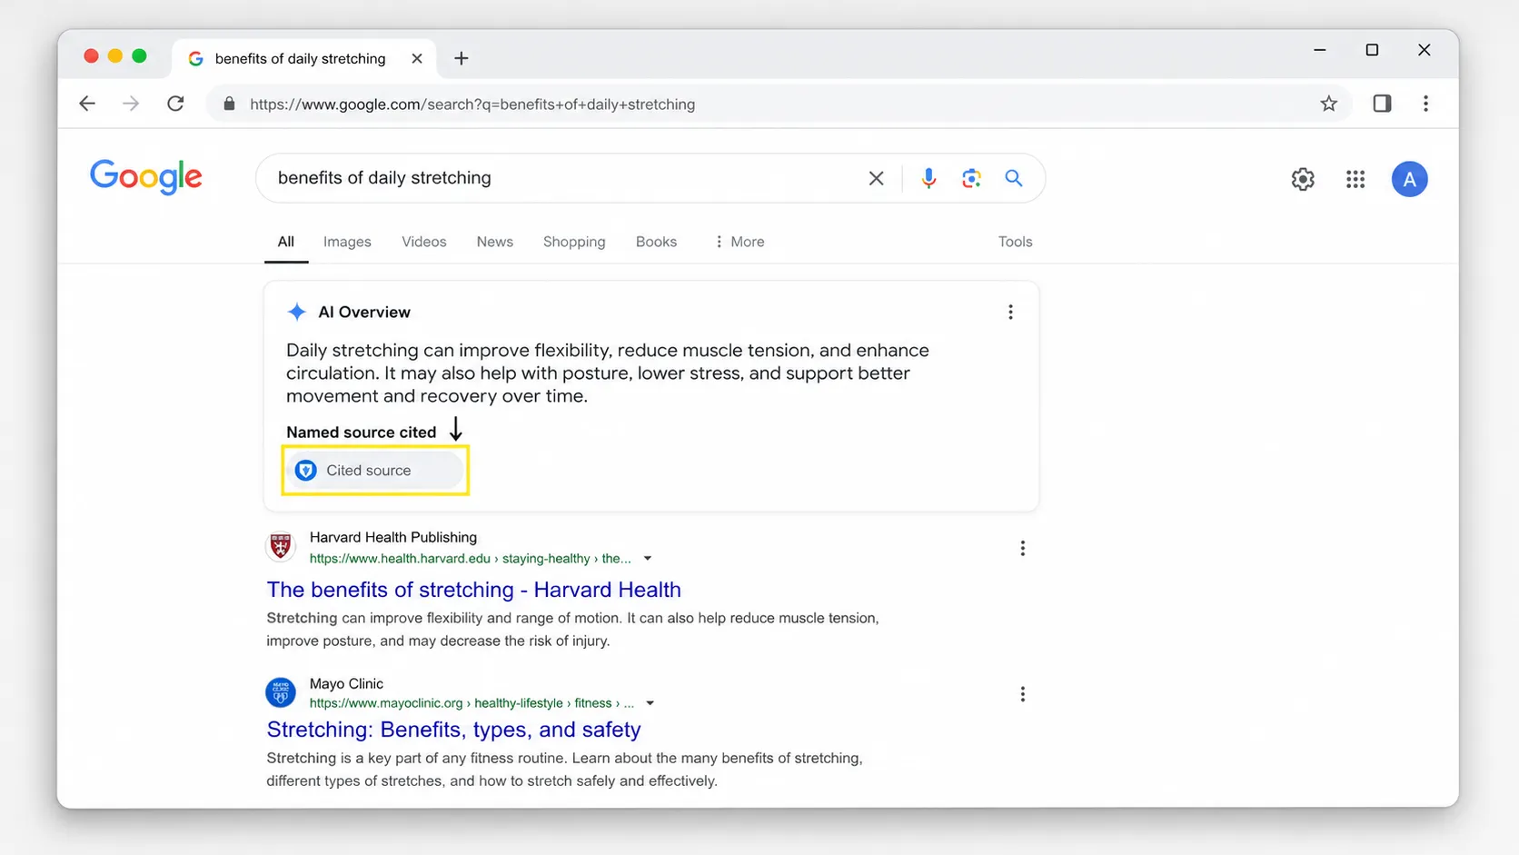Viewport: 1519px width, 855px height.
Task: Open search Tools options
Action: click(1015, 242)
